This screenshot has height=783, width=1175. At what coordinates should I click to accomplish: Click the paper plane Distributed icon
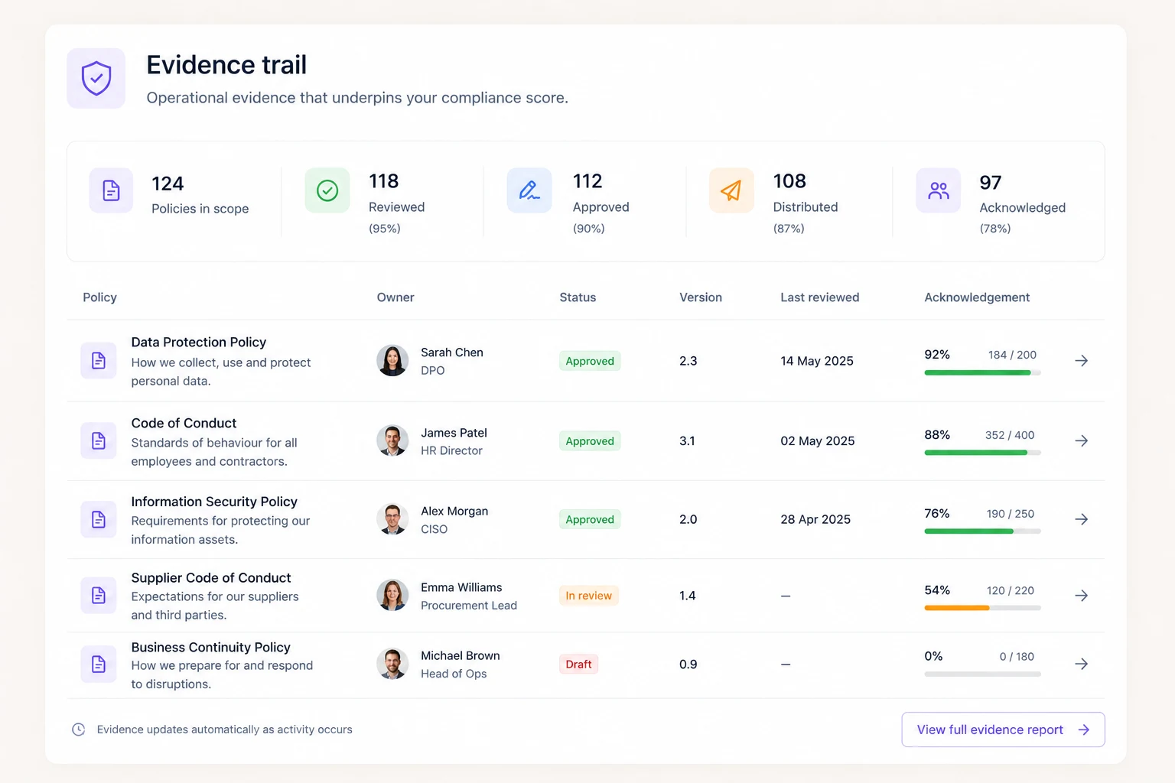pos(731,190)
